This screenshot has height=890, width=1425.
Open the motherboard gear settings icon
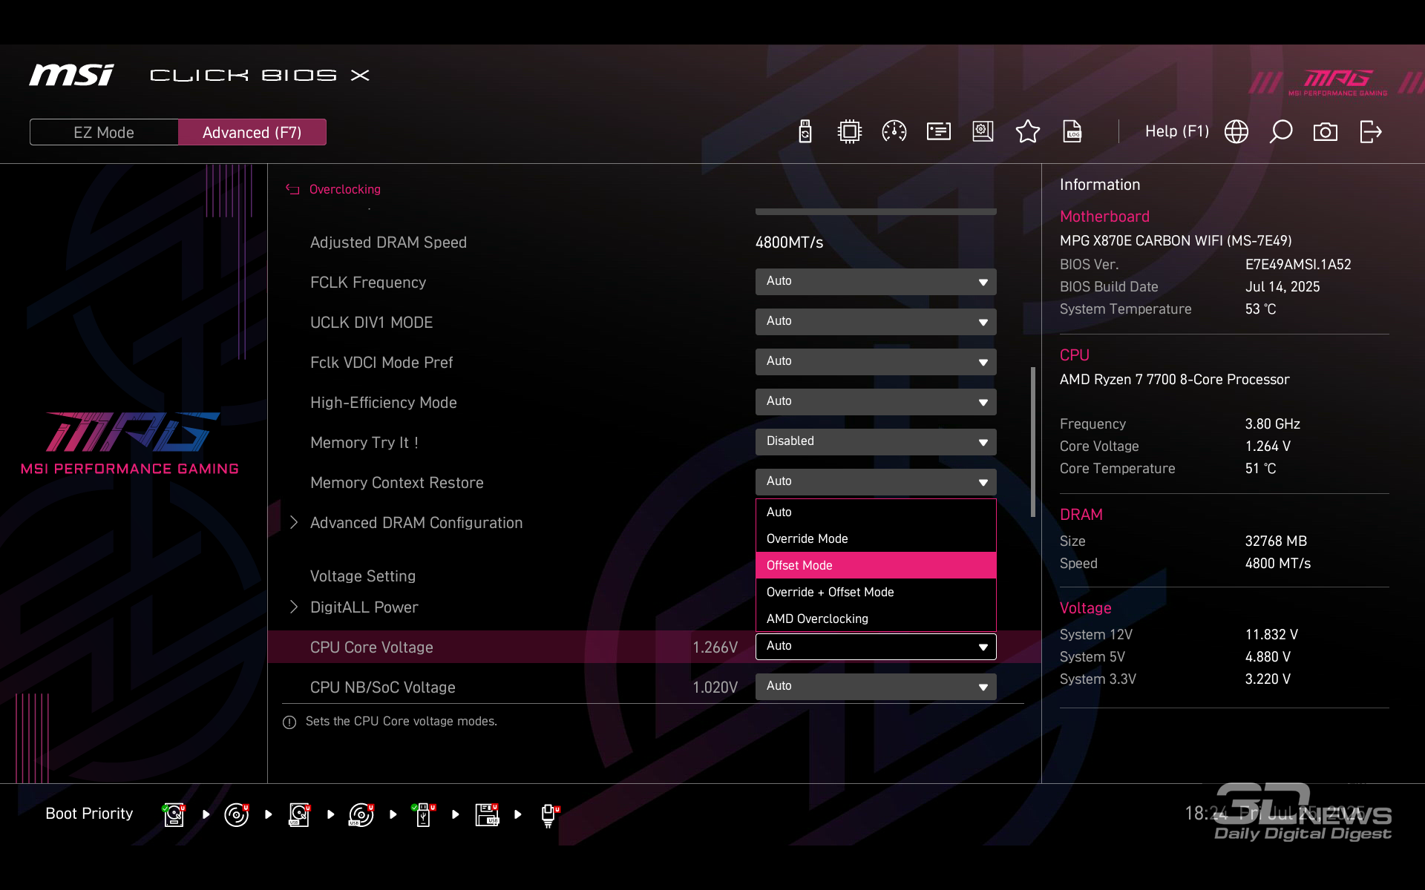pyautogui.click(x=983, y=132)
